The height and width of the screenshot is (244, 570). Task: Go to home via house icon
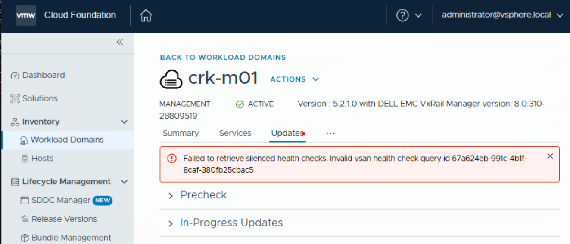[146, 16]
